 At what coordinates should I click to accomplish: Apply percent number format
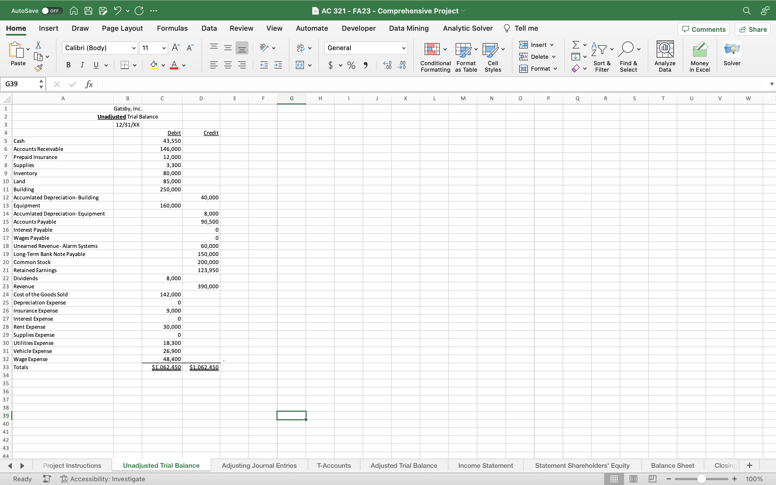(x=351, y=65)
